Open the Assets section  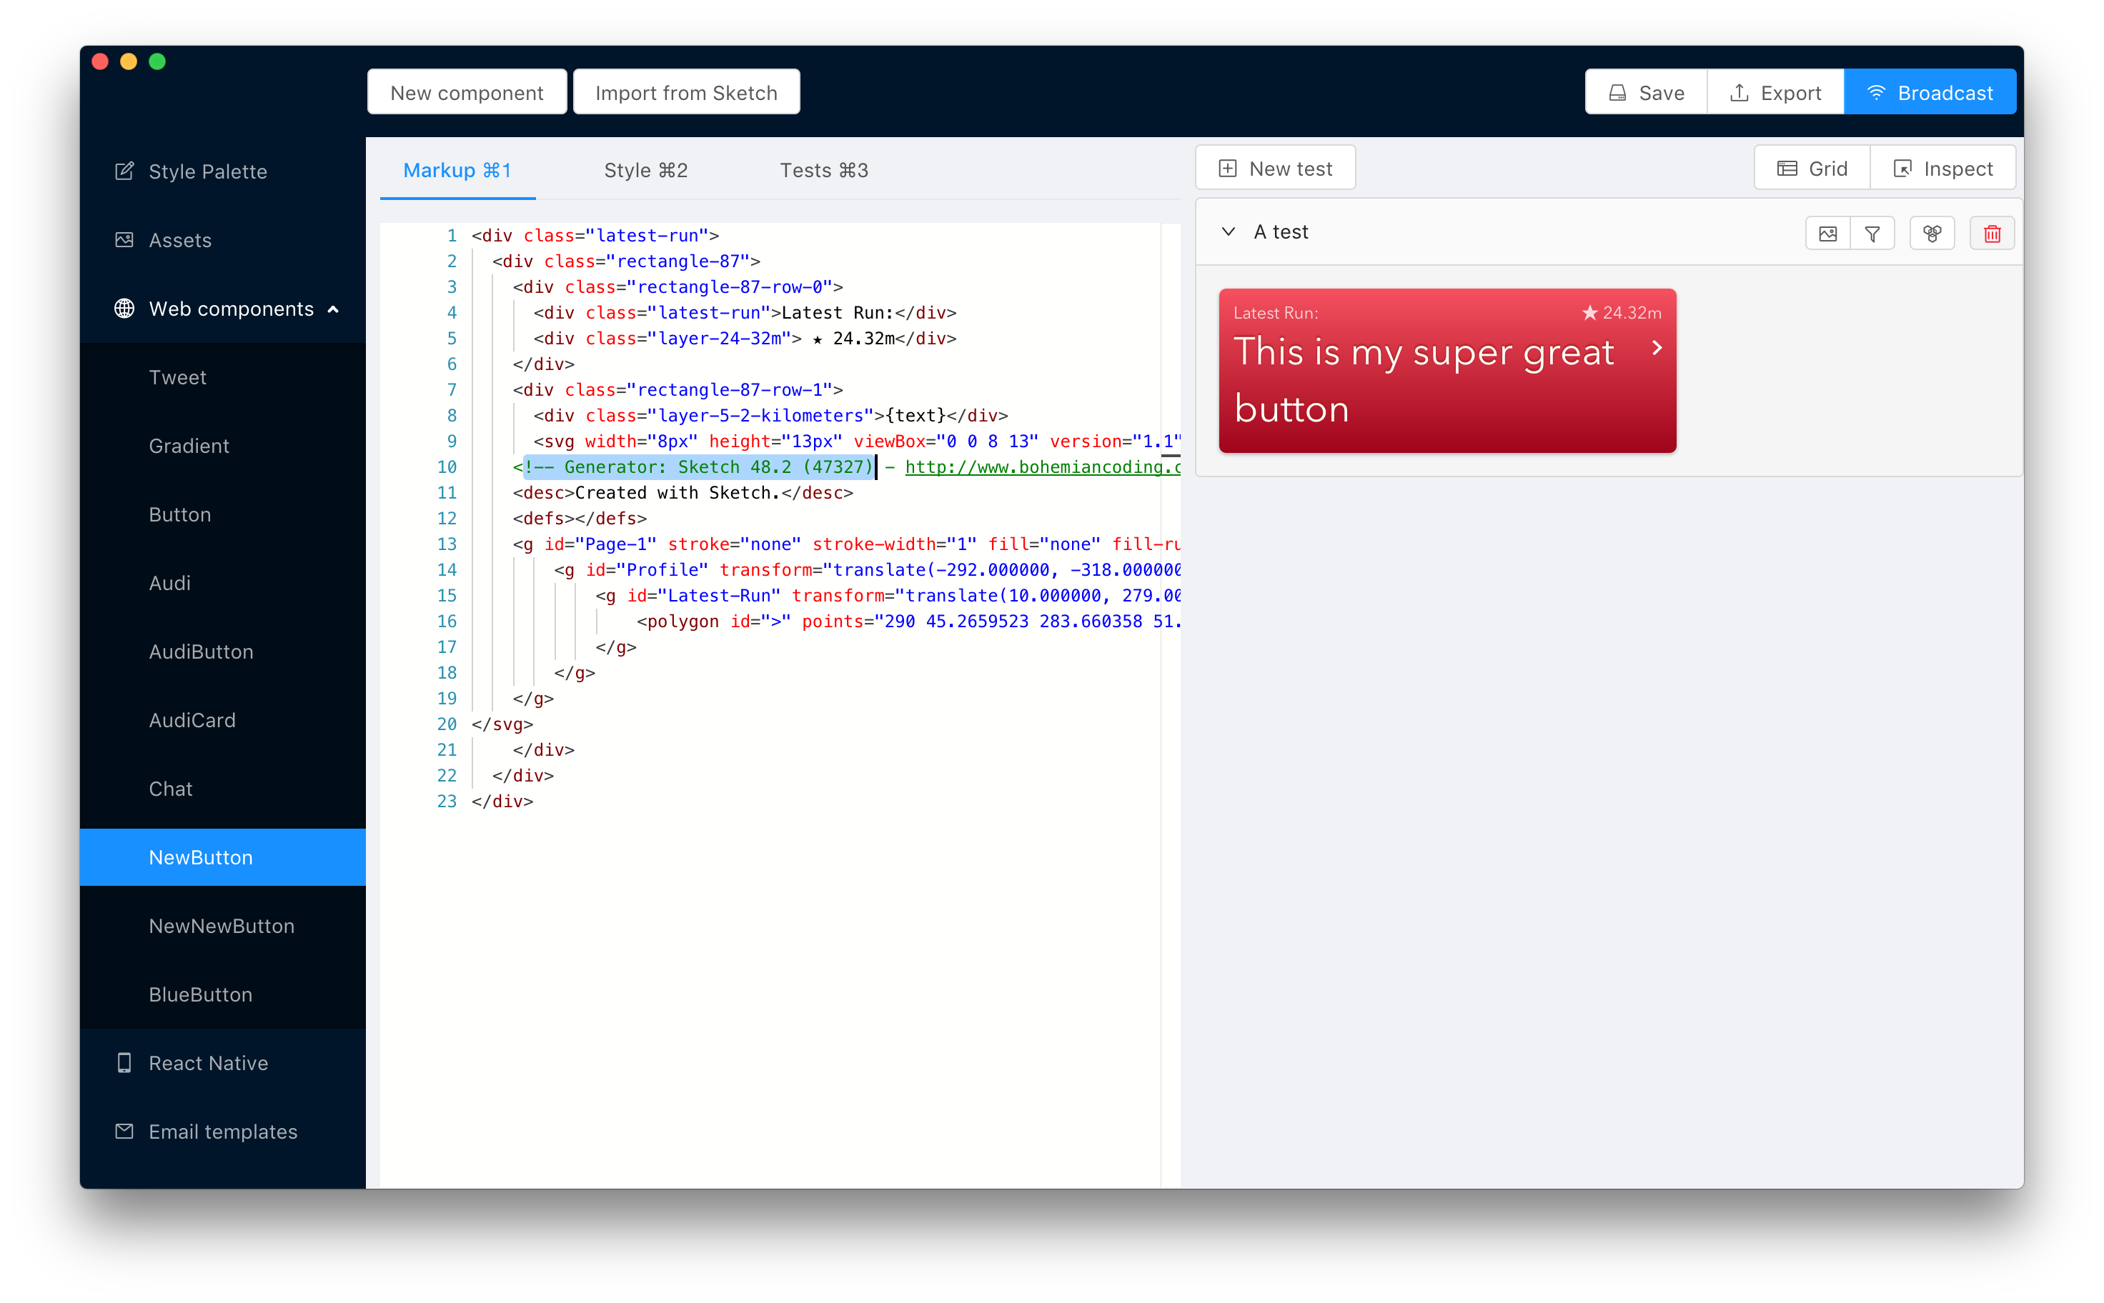pos(179,241)
